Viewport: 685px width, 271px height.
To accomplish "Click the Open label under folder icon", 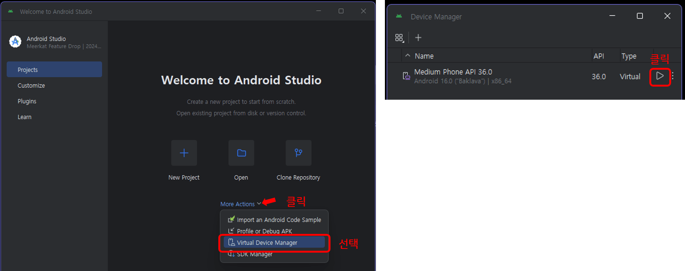I will (241, 177).
